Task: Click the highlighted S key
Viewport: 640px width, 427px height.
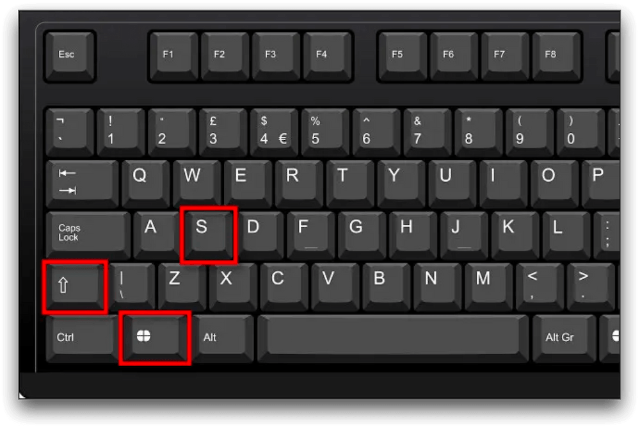Action: click(209, 234)
